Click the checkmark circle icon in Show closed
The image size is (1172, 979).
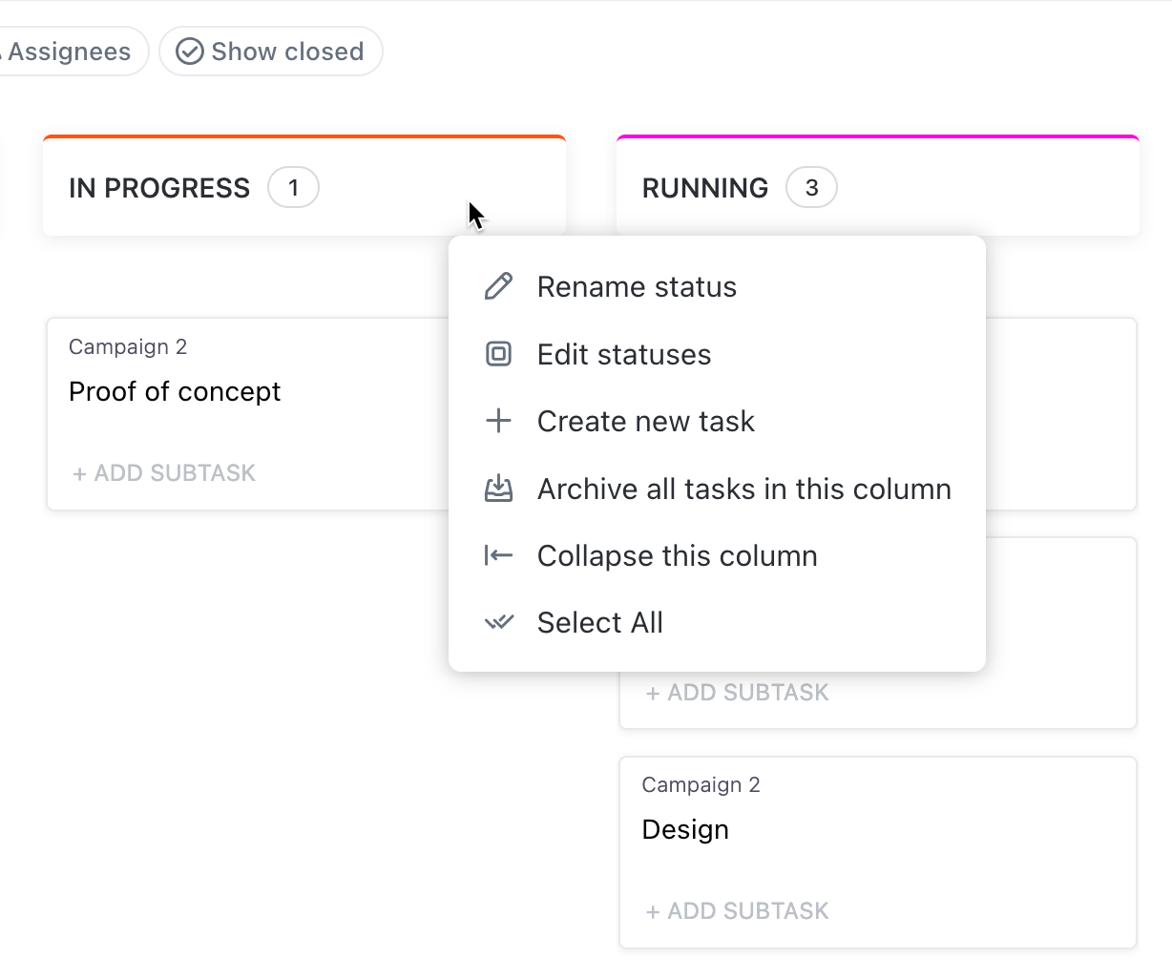(190, 52)
